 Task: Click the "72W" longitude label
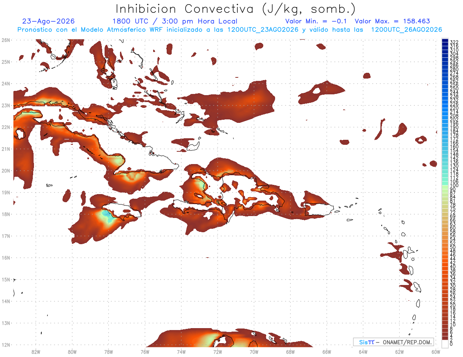click(x=217, y=352)
